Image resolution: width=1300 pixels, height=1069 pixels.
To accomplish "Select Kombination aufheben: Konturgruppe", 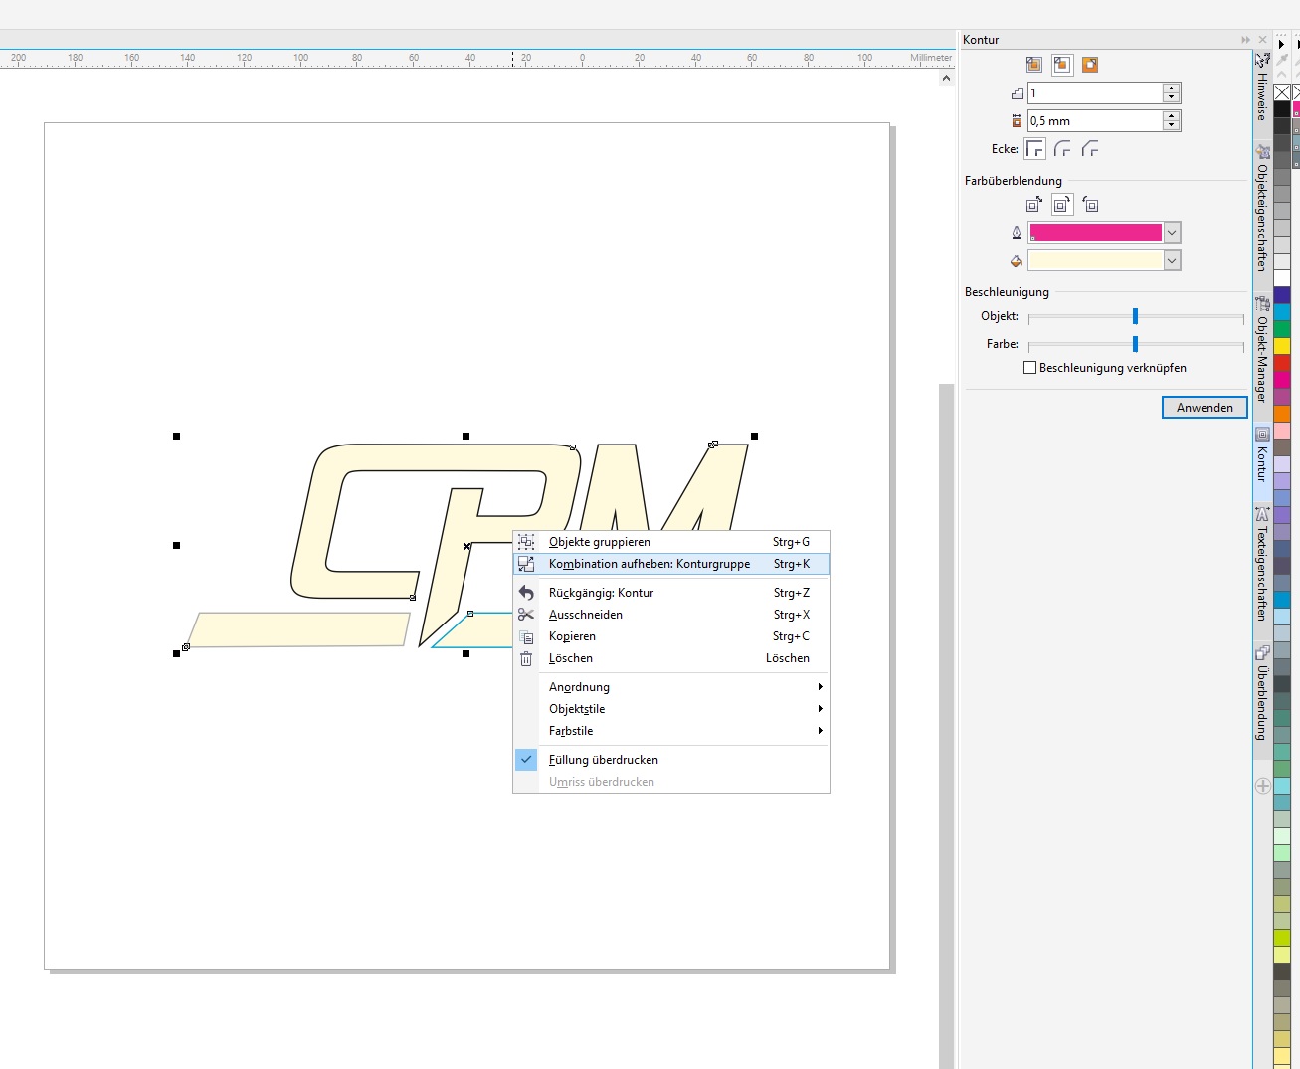I will pyautogui.click(x=671, y=564).
